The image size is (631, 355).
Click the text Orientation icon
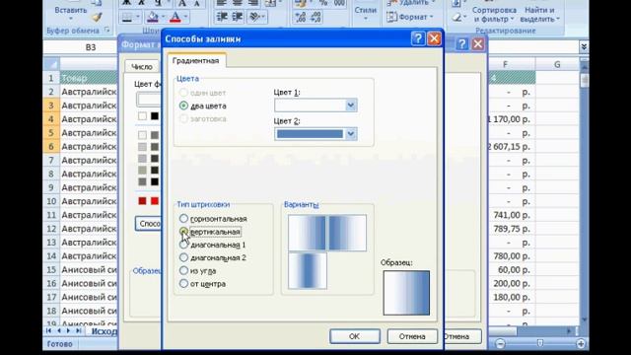[254, 17]
